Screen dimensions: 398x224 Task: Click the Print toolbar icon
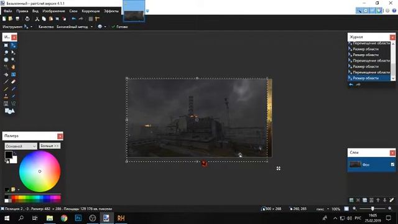(27, 19)
